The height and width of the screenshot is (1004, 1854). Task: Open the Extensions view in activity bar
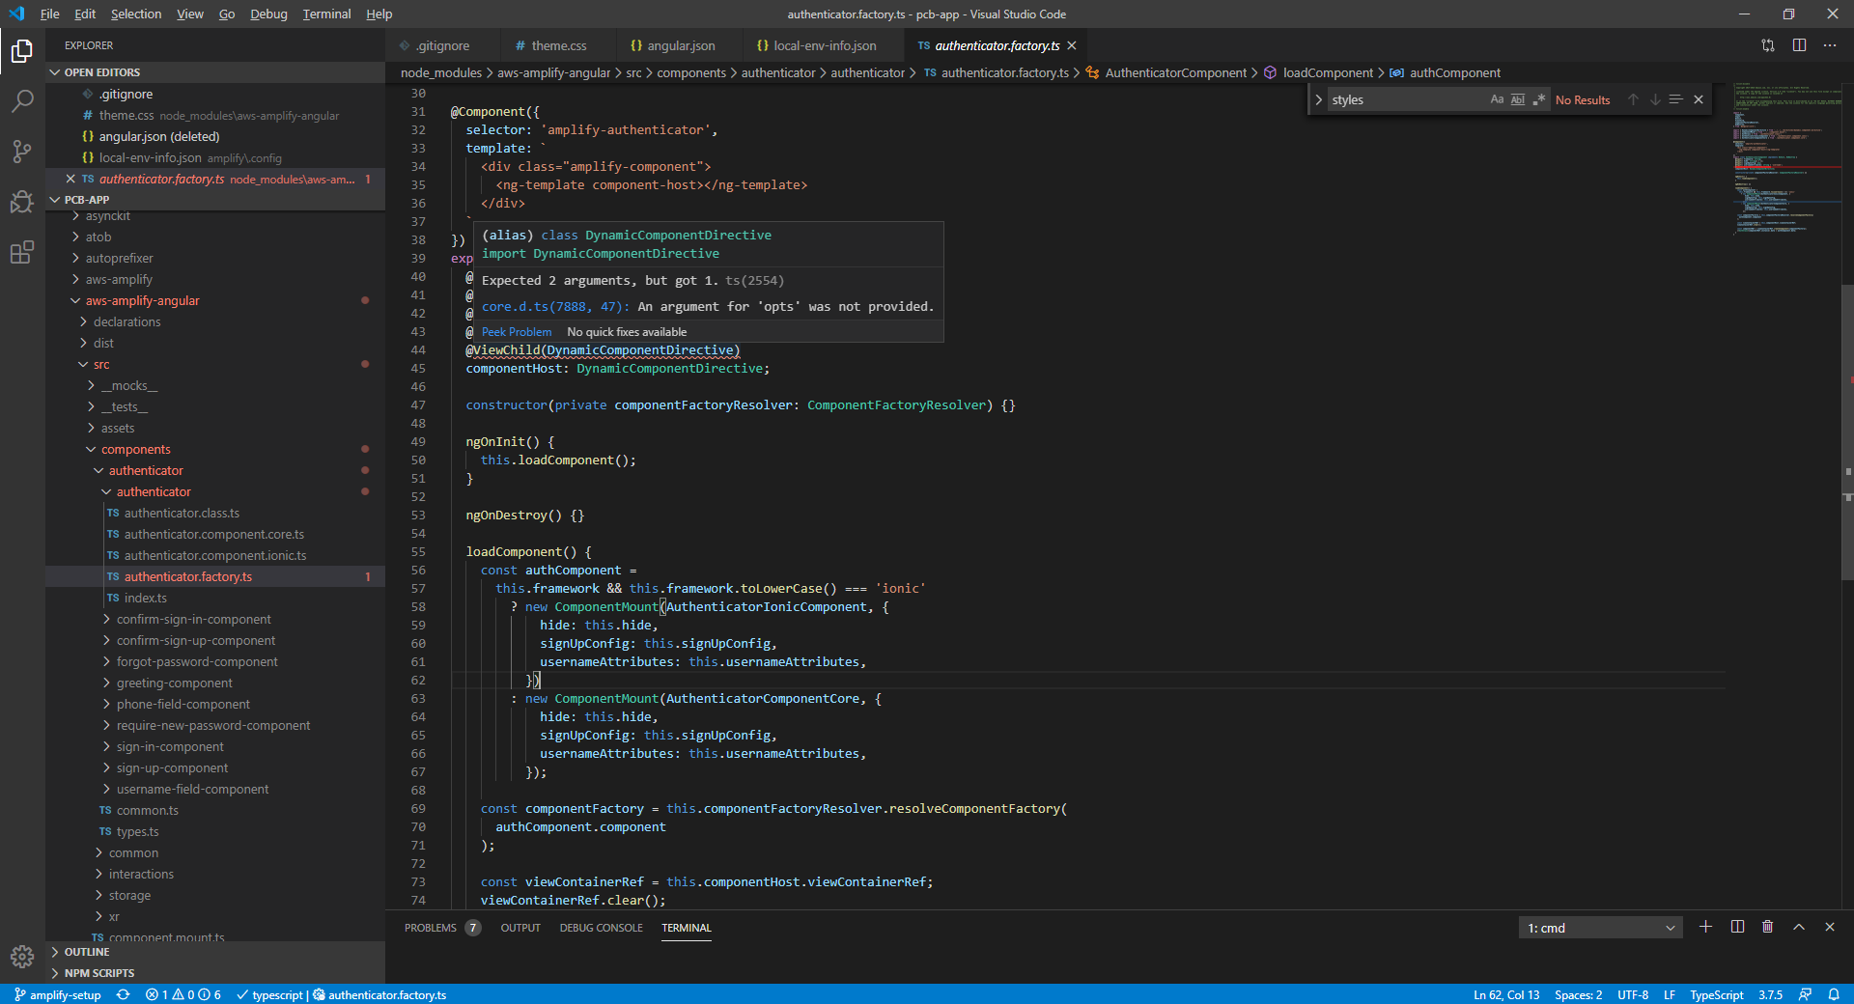pyautogui.click(x=22, y=252)
